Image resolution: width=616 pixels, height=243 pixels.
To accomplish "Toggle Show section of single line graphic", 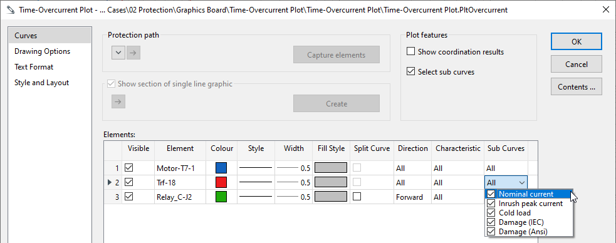I will click(x=111, y=84).
